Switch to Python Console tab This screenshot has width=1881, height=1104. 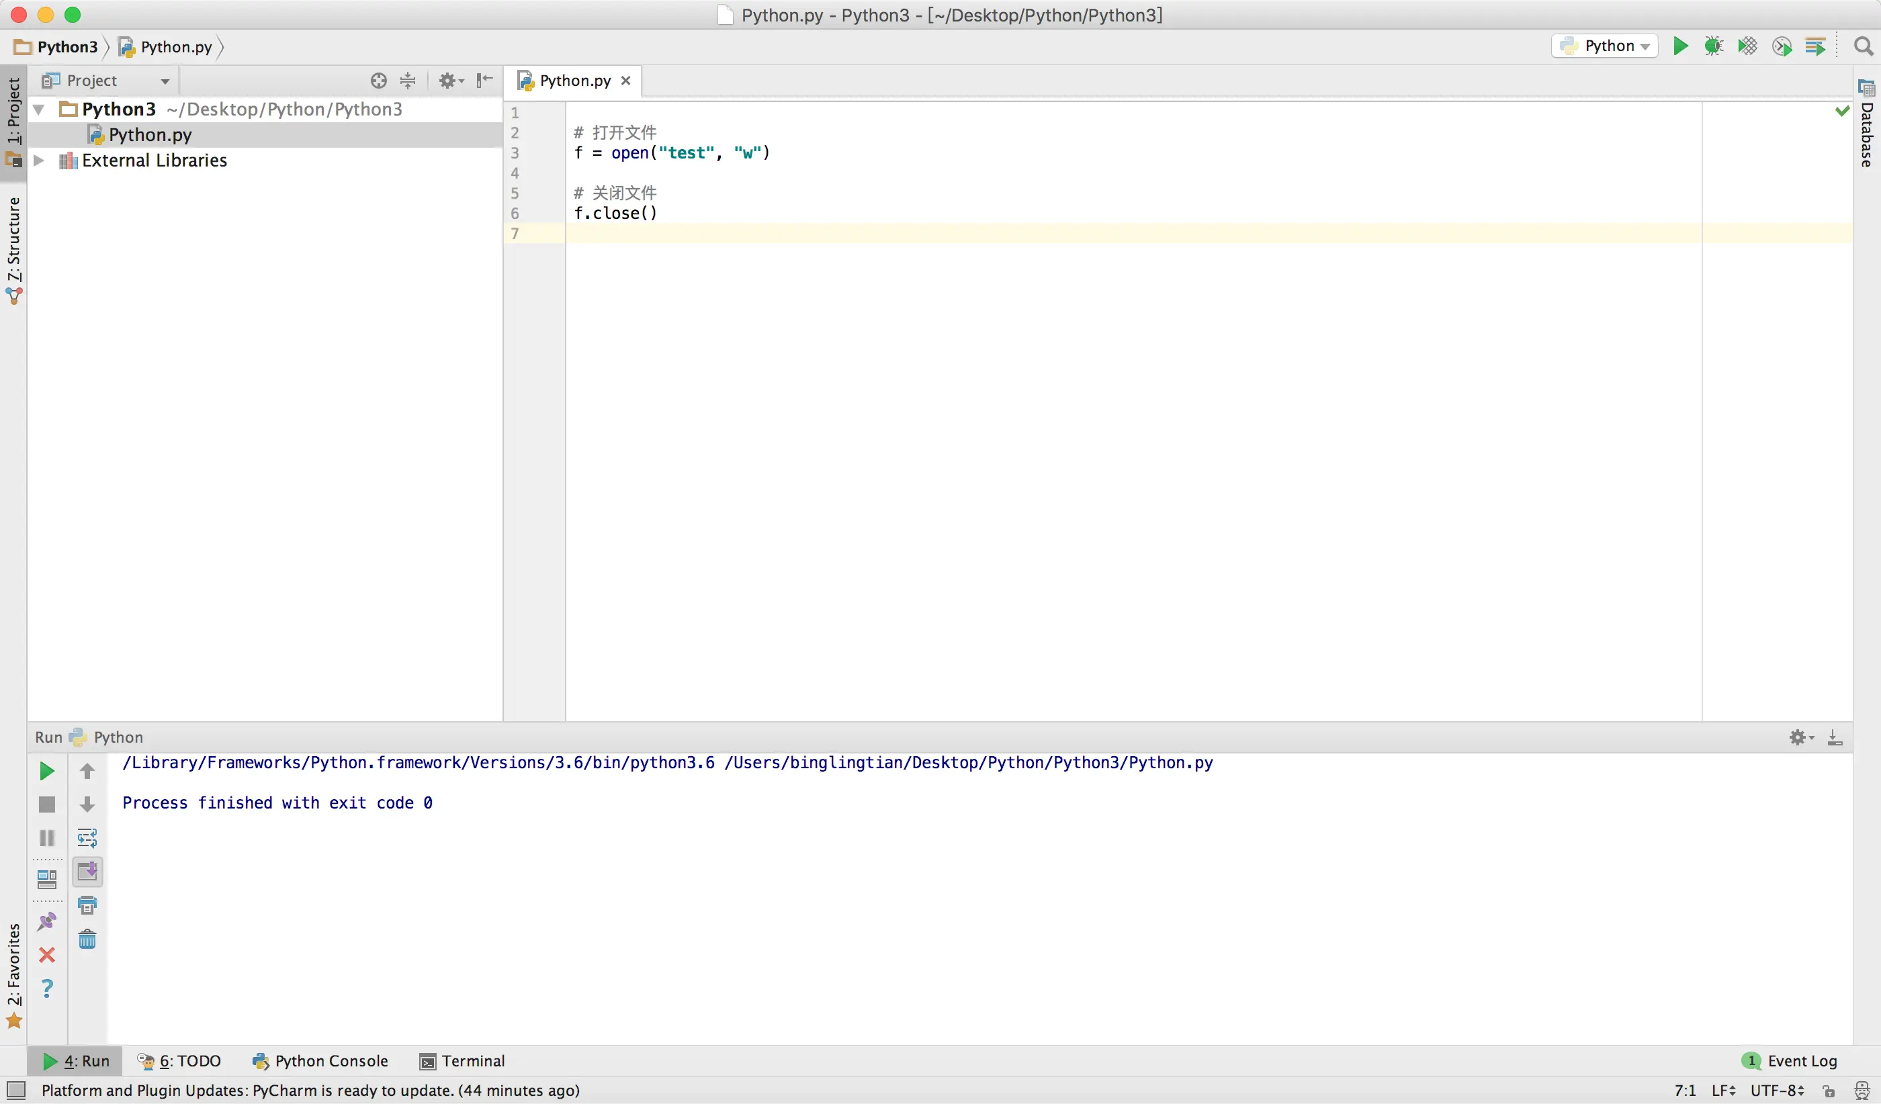click(320, 1061)
